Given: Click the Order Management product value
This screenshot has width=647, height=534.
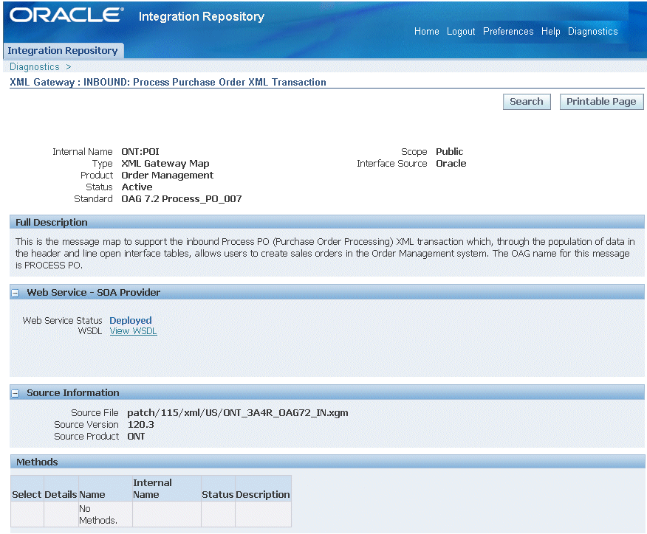Looking at the screenshot, I should coord(167,175).
